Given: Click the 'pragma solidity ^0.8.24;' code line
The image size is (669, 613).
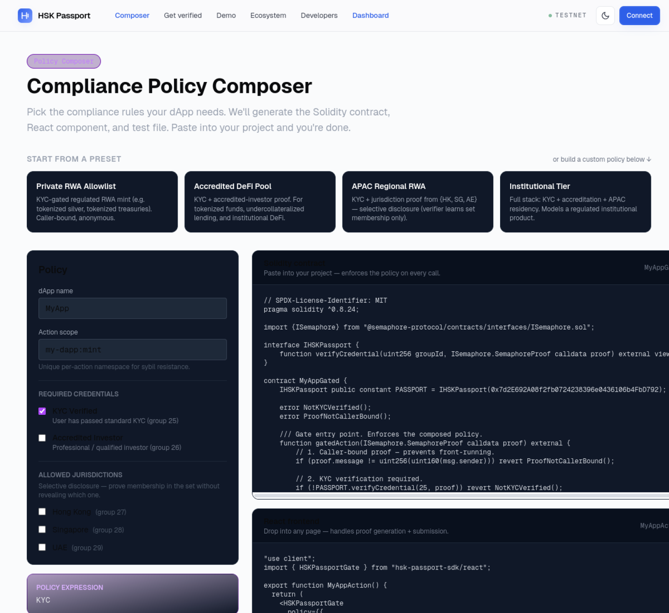Looking at the screenshot, I should (311, 309).
